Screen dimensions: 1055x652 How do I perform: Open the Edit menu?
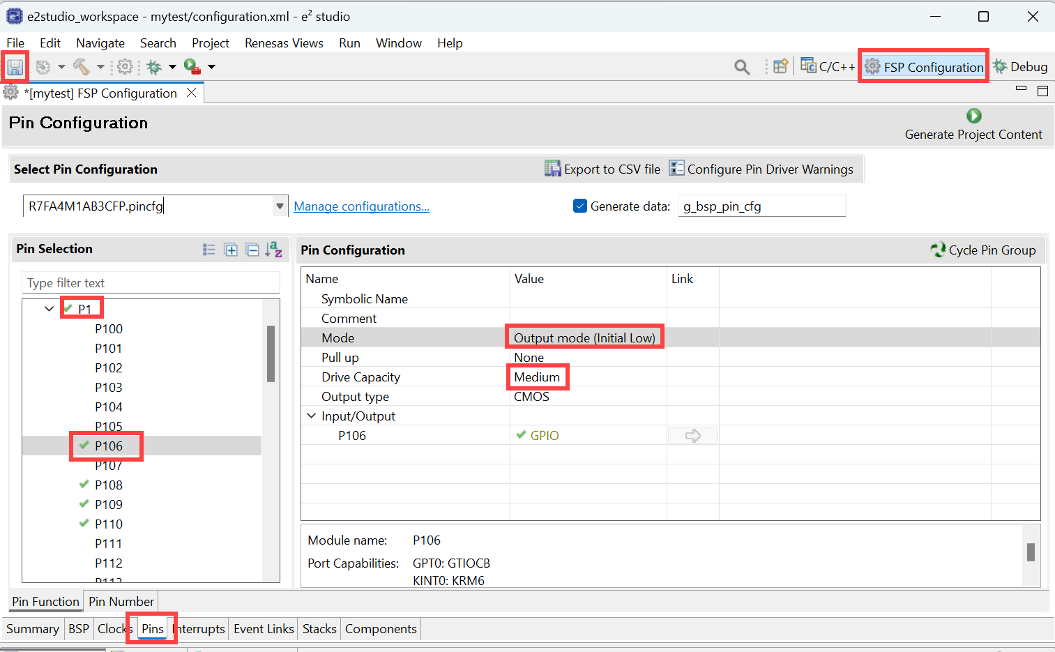tap(50, 43)
